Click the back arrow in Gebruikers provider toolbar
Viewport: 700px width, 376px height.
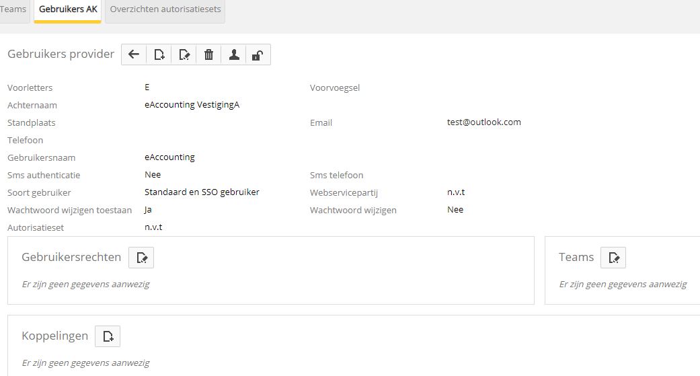(x=134, y=55)
